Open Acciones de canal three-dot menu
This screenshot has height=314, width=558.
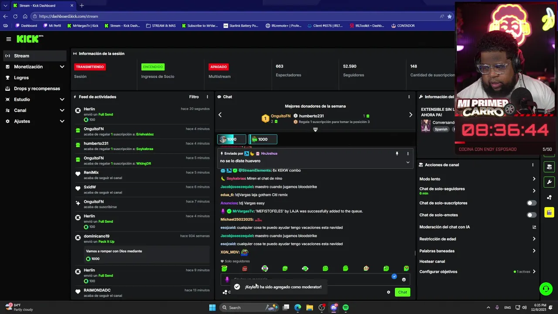pos(532,165)
